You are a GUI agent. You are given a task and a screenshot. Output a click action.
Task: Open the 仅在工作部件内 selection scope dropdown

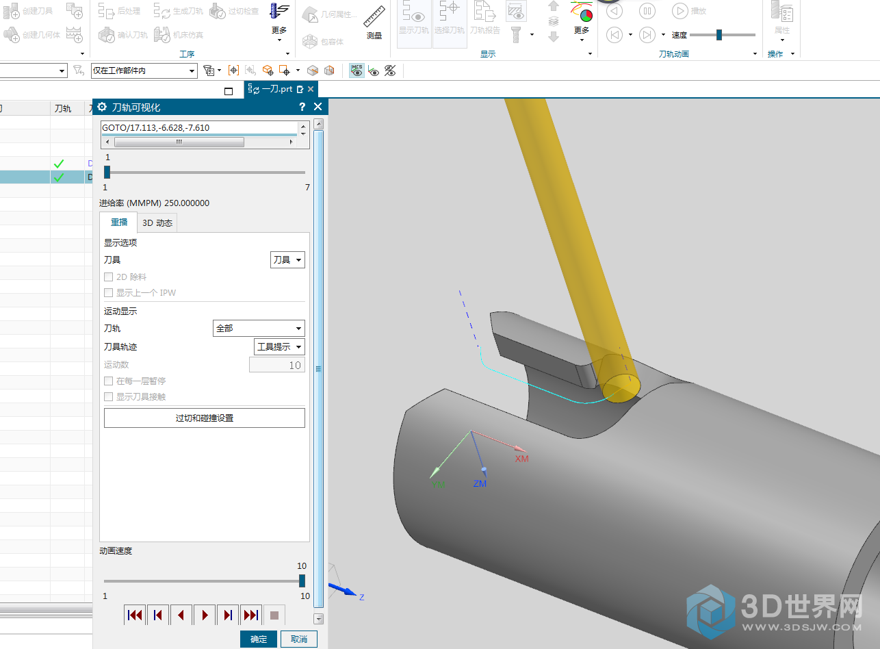144,71
